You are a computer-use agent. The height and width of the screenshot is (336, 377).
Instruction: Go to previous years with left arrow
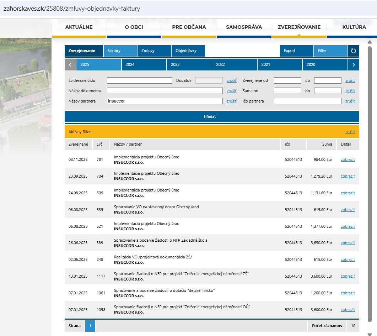click(x=70, y=65)
